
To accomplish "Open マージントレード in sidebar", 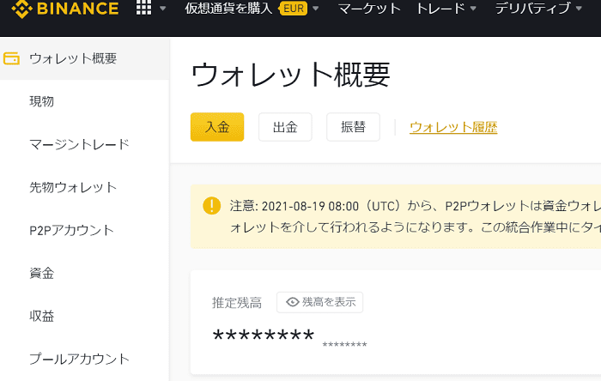I will [79, 144].
